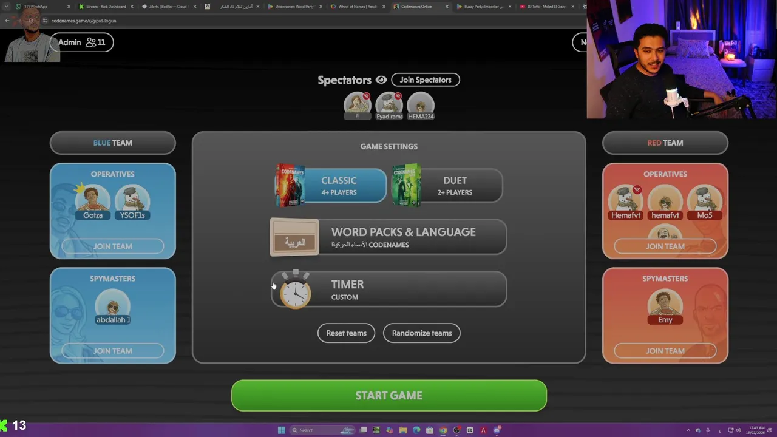Click the Duet Codenames box art
Viewport: 777px width, 437px height.
pos(406,185)
